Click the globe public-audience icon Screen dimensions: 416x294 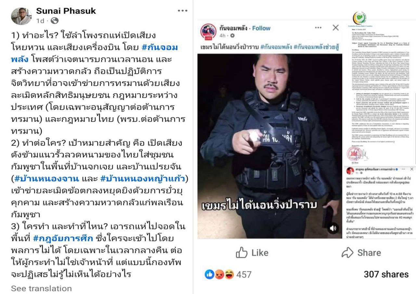(55, 21)
